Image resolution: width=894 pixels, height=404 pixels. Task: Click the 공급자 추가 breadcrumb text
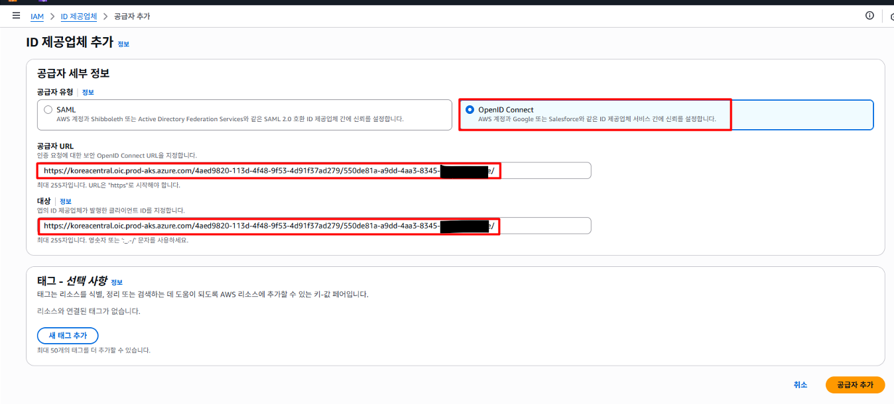pos(131,16)
